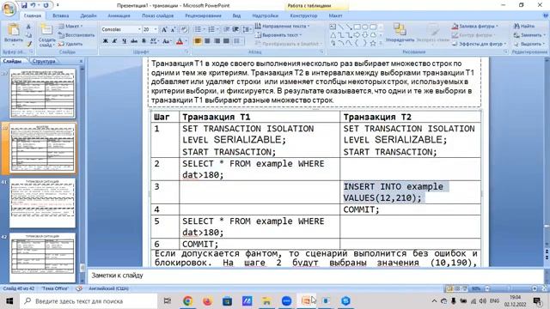This screenshot has height=309, width=550.
Task: Switch to Анимация ribbon tab
Action: pyautogui.click(x=119, y=15)
